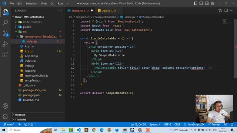The width and height of the screenshot is (237, 133).
Task: Change end of line sequence CRLF
Action: point(177,125)
